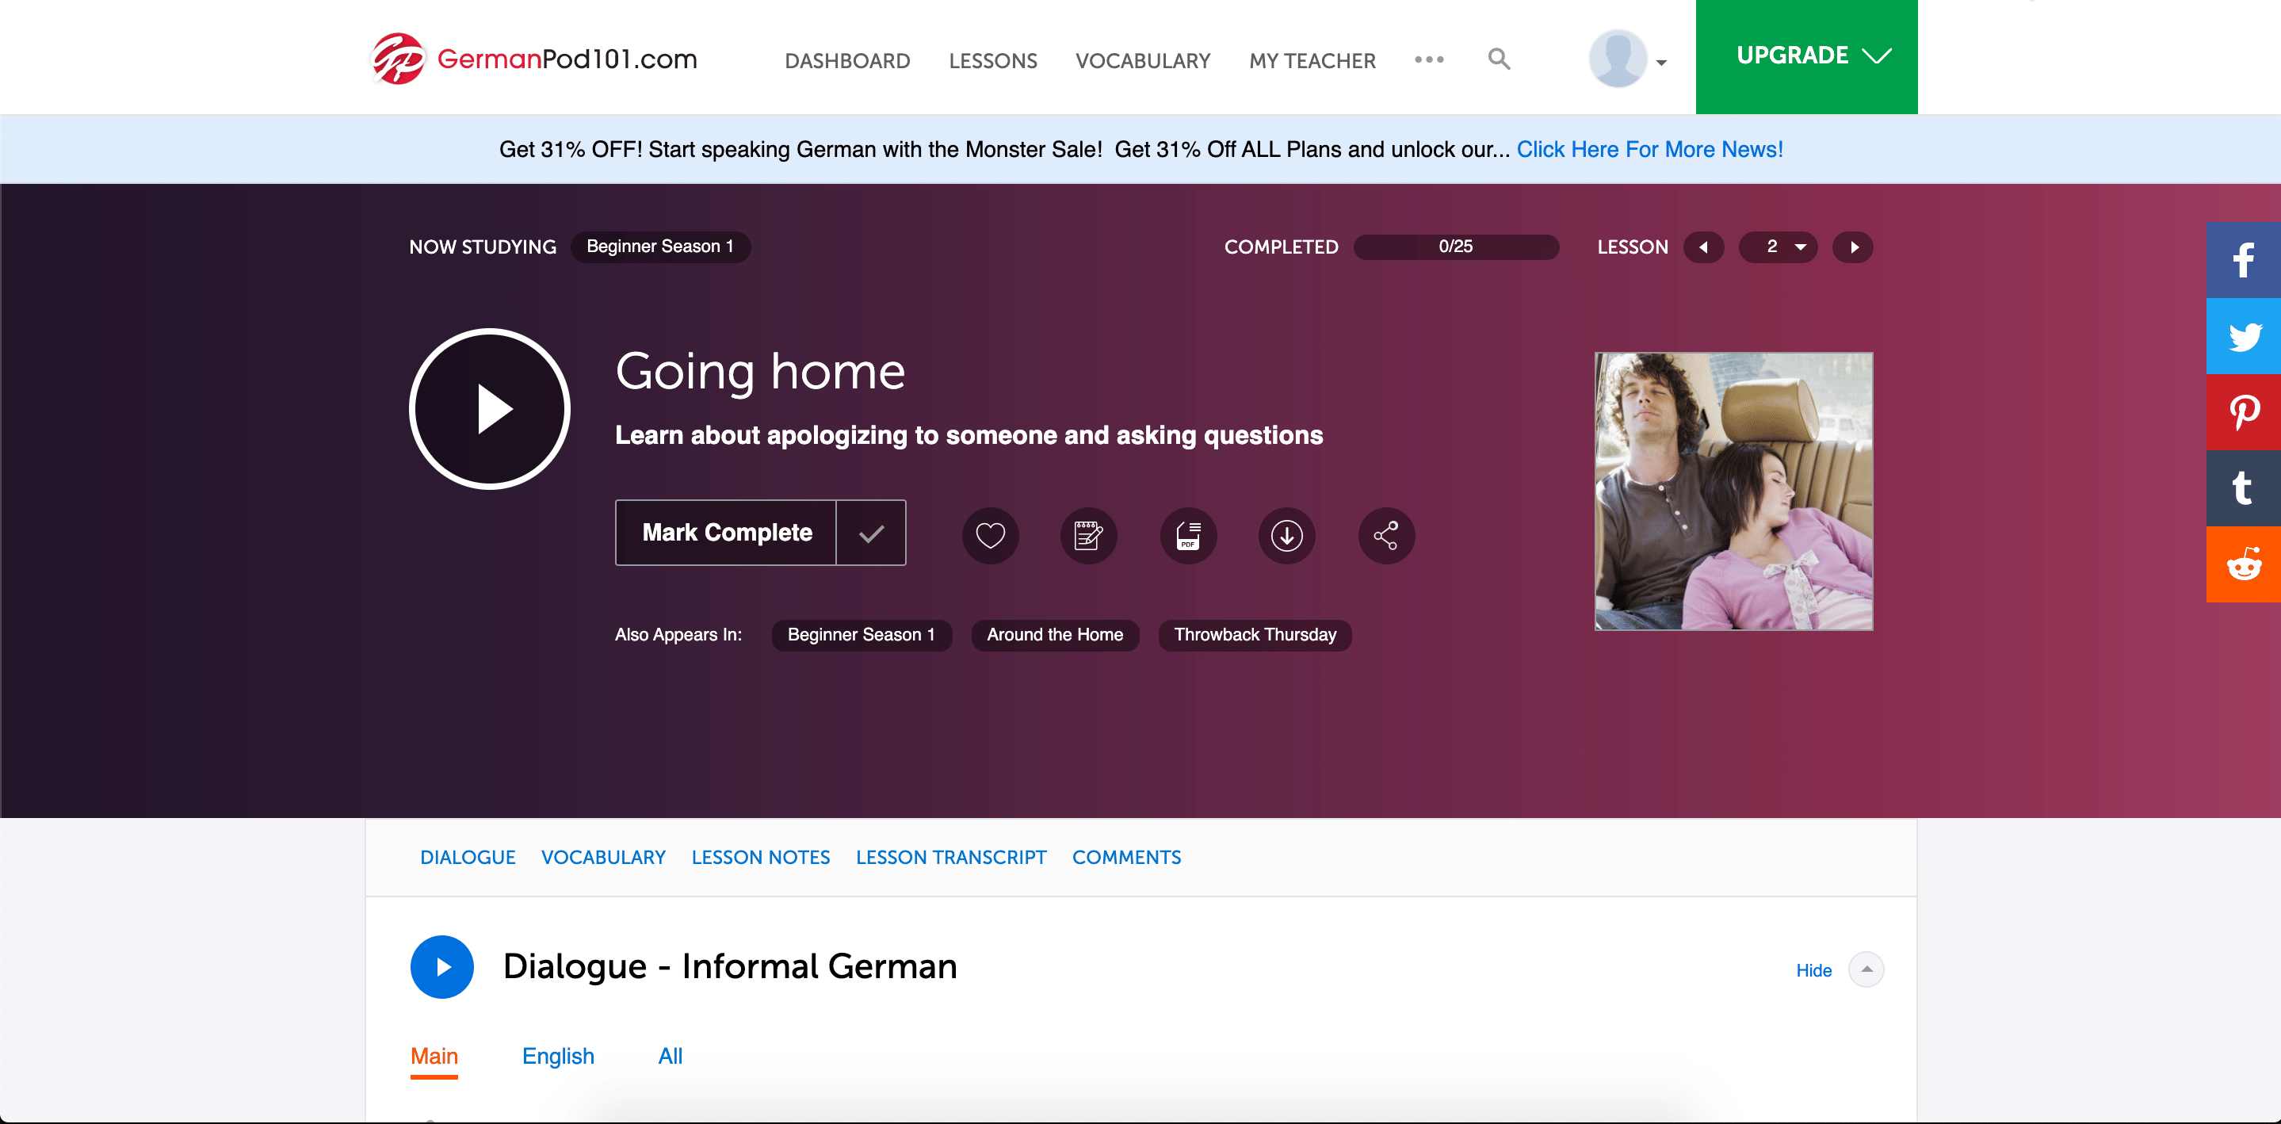Viewport: 2281px width, 1124px height.
Task: Click the circular download arrow icon
Action: click(1286, 535)
